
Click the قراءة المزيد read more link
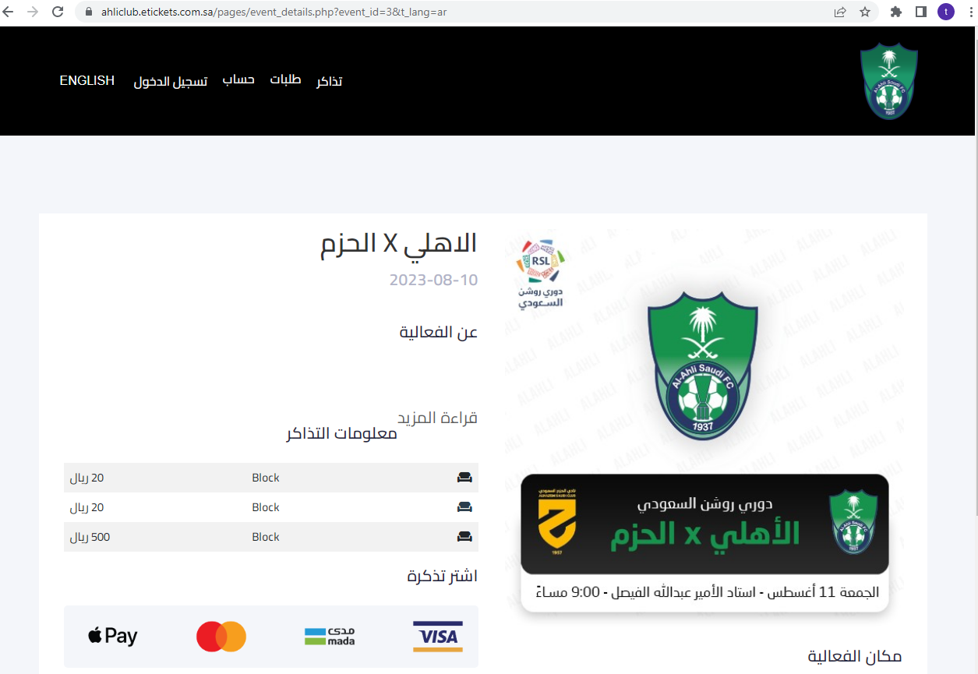click(437, 418)
